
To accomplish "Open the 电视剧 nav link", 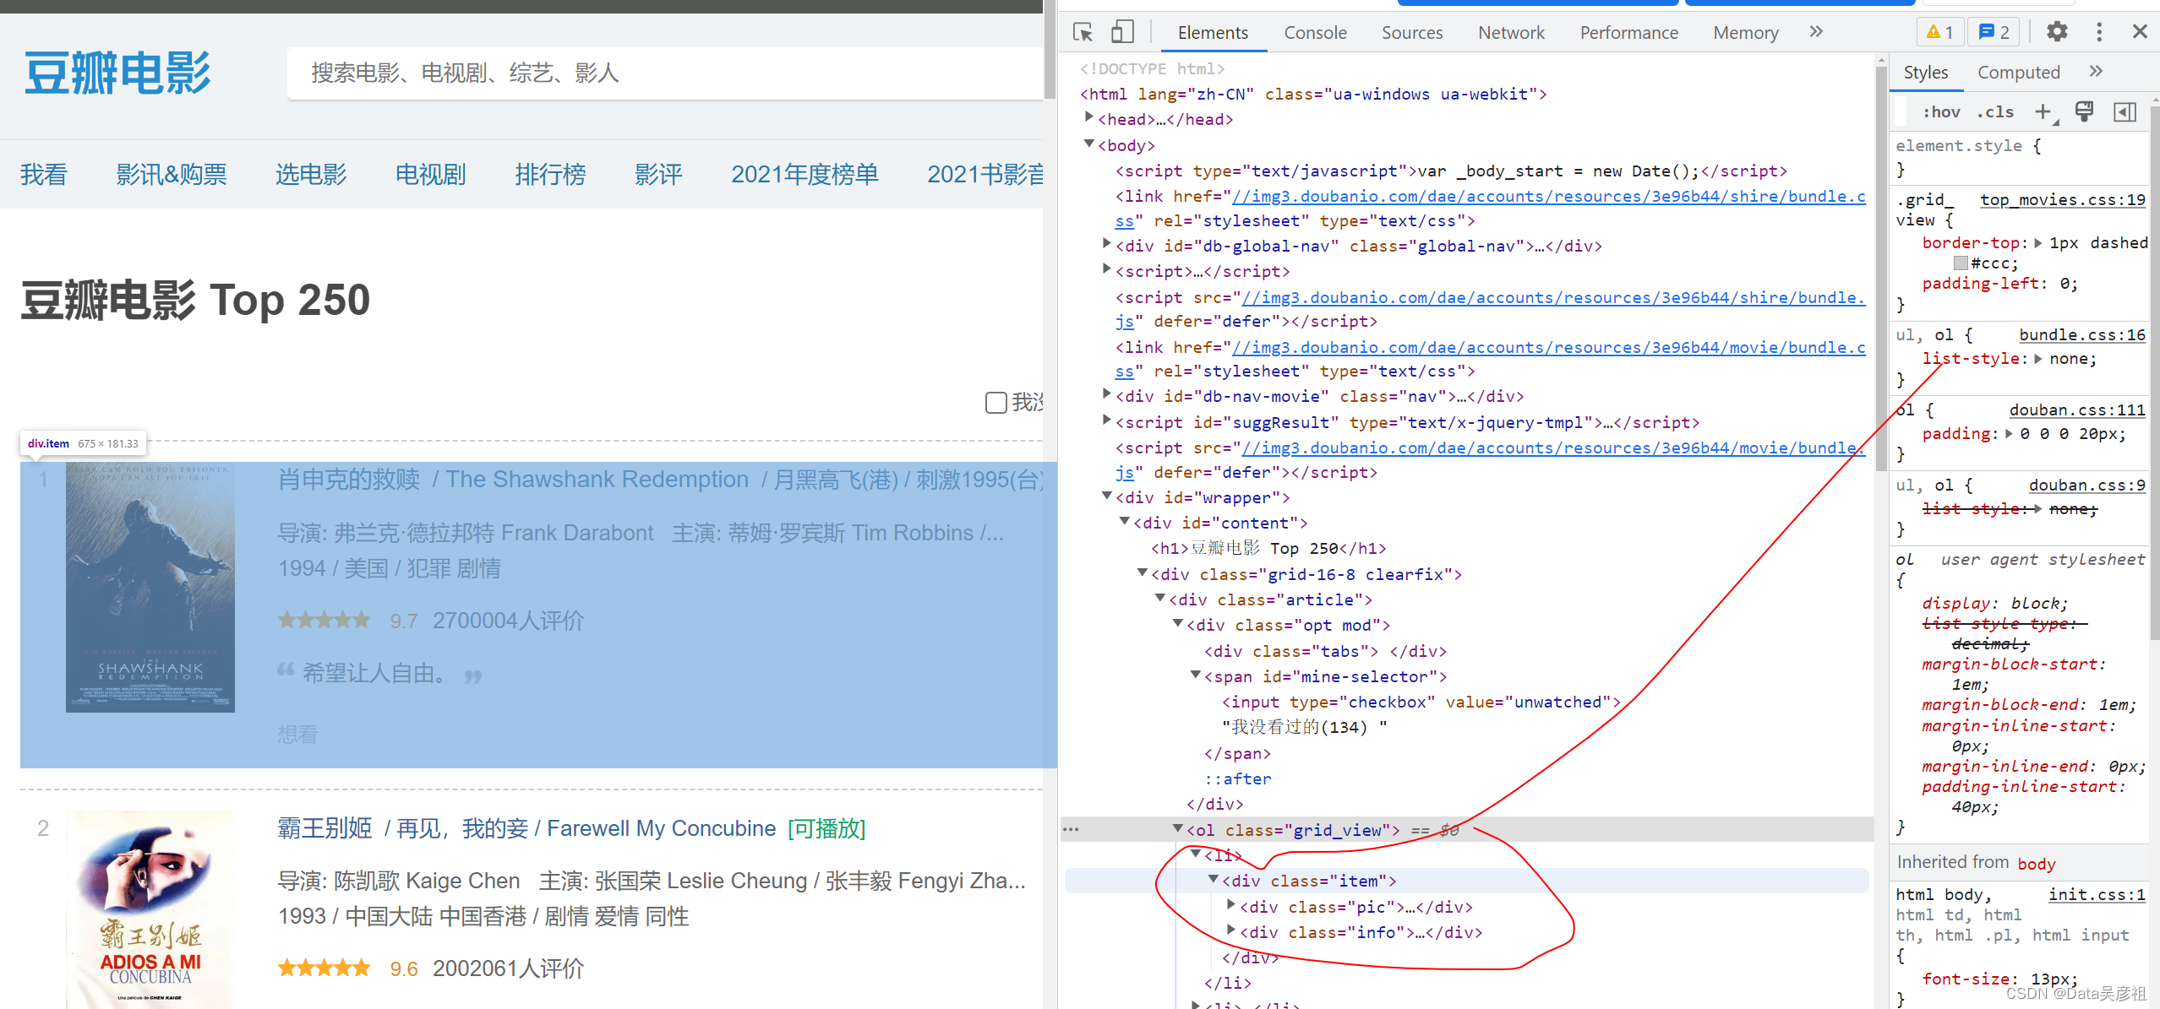I will [431, 174].
